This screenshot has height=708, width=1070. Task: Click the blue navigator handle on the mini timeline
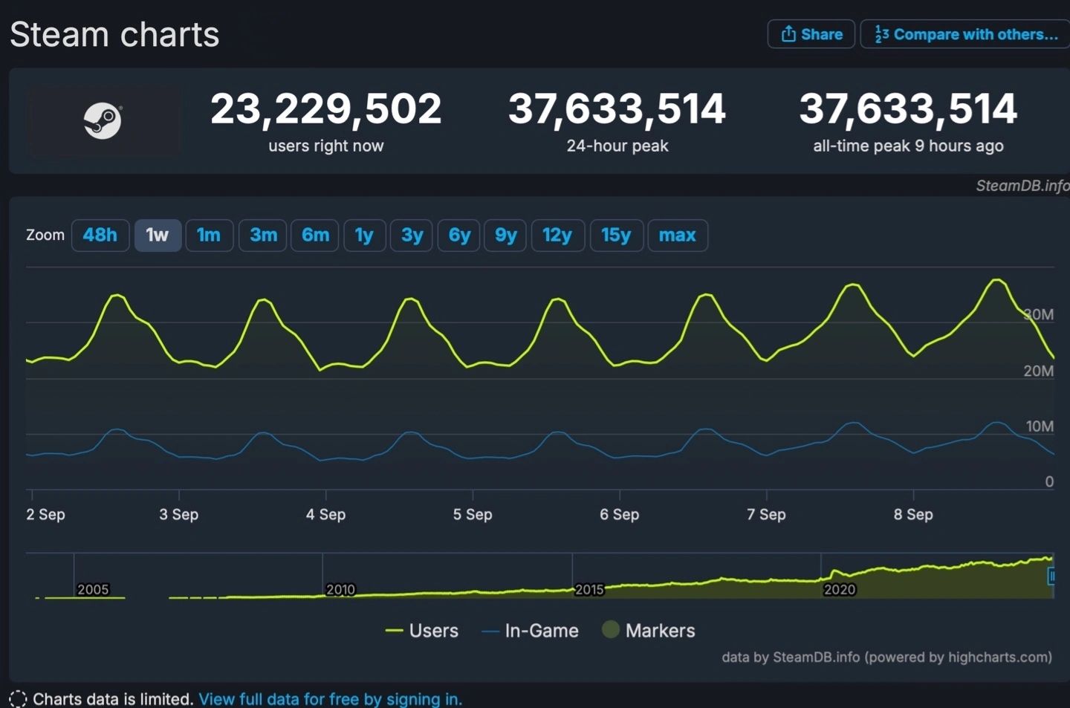pyautogui.click(x=1053, y=576)
